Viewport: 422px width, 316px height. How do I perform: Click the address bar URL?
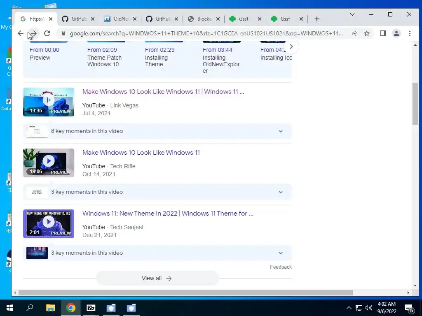[206, 33]
